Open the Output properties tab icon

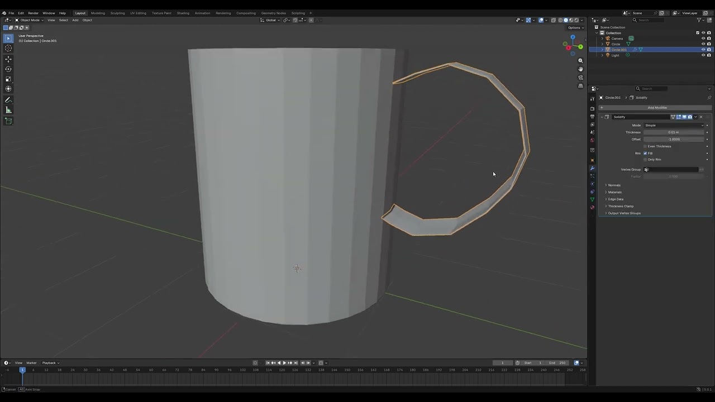point(593,117)
